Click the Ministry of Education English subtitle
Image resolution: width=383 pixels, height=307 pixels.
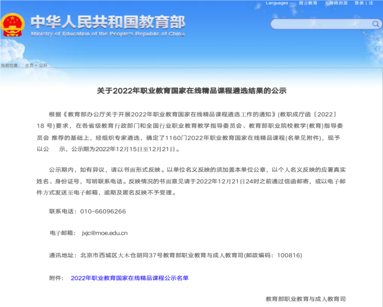pos(108,34)
